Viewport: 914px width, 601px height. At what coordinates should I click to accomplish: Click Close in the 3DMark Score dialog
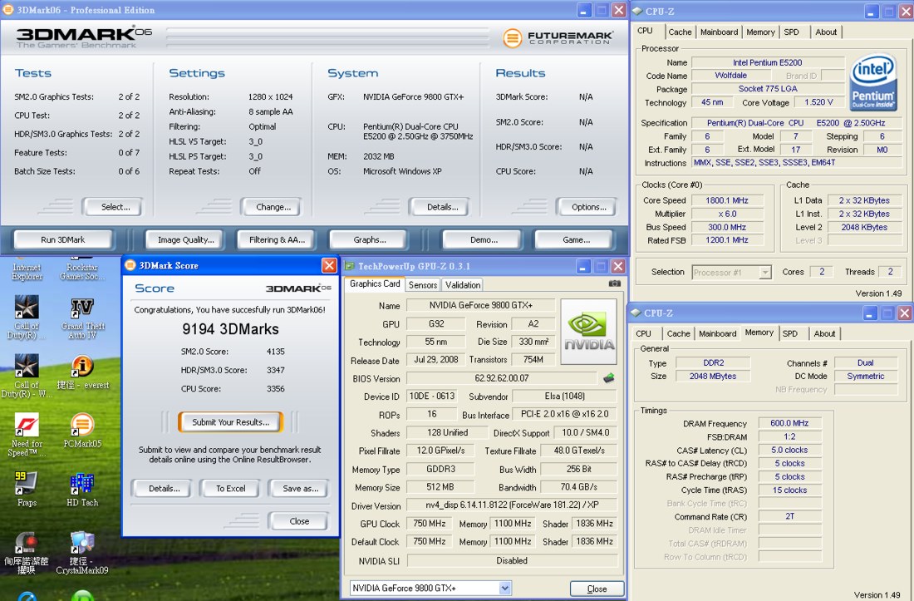299,521
